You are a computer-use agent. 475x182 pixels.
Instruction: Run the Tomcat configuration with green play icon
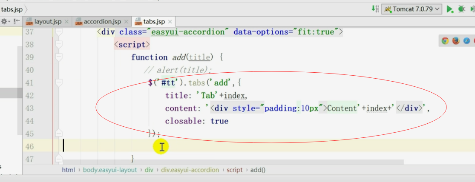[450, 9]
